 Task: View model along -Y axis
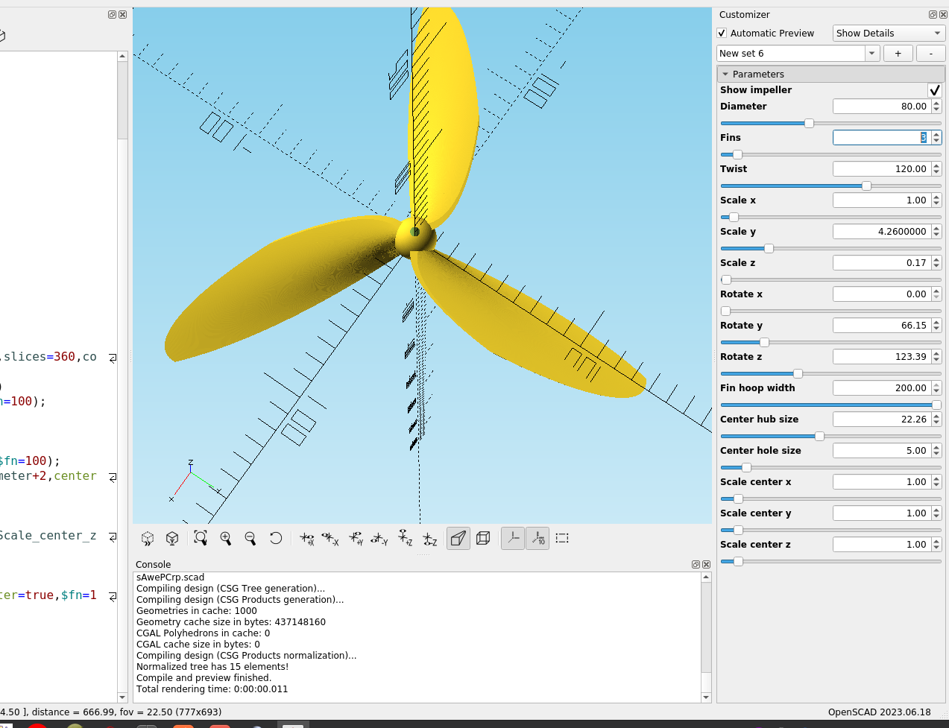pyautogui.click(x=380, y=538)
